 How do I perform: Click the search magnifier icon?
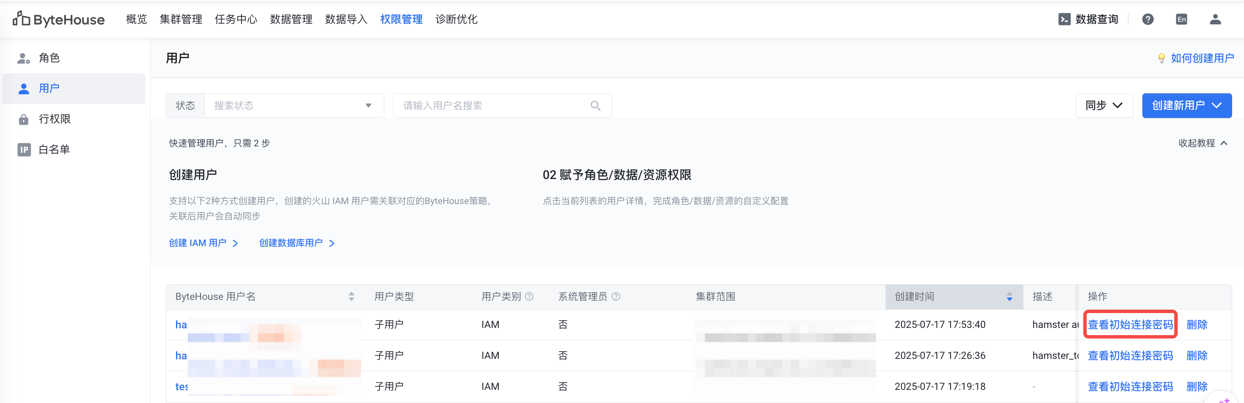pyautogui.click(x=596, y=106)
